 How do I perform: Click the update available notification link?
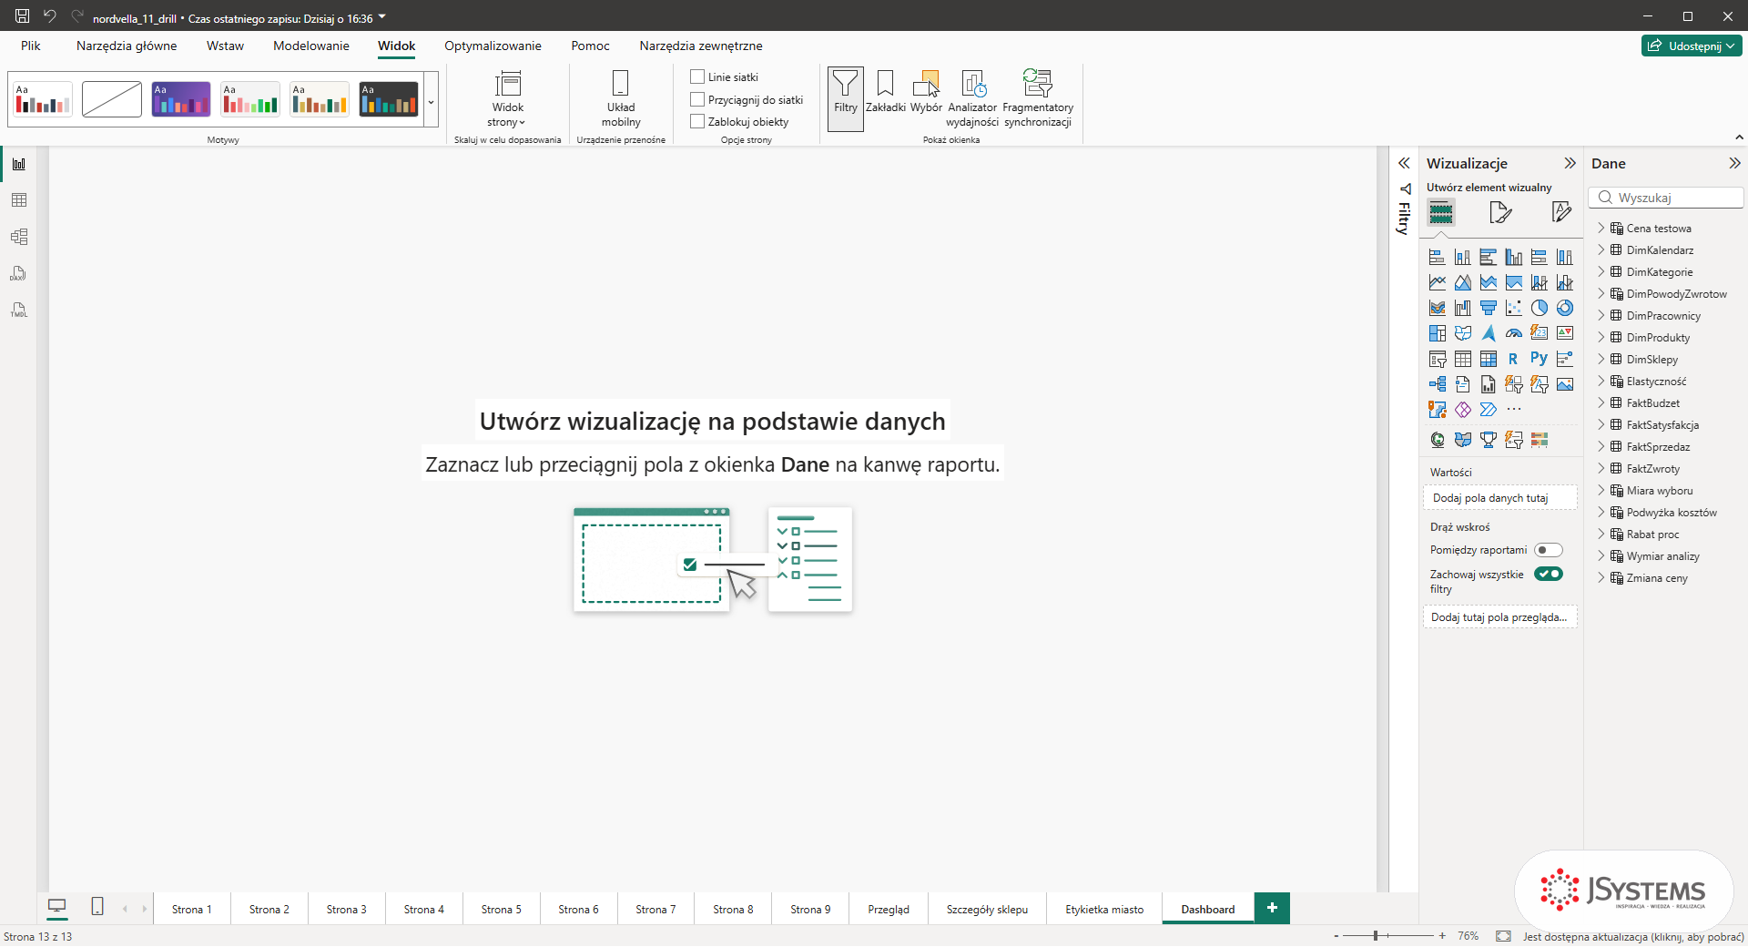(1633, 936)
